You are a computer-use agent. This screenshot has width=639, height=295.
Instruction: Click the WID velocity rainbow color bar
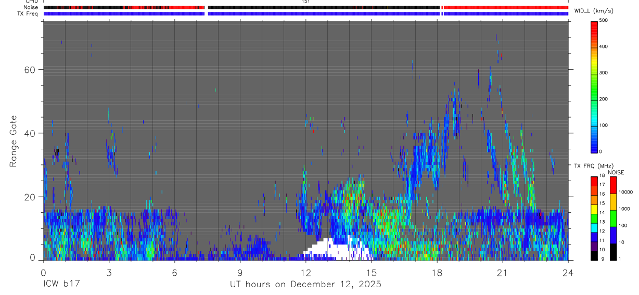[595, 86]
